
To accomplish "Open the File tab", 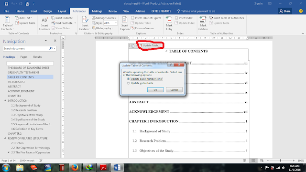I will (x=7, y=11).
